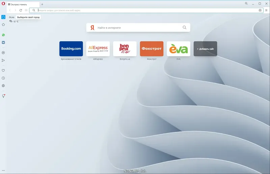Open the AliExpress speed dial tile
Viewport: 270px width, 174px height.
(98, 49)
